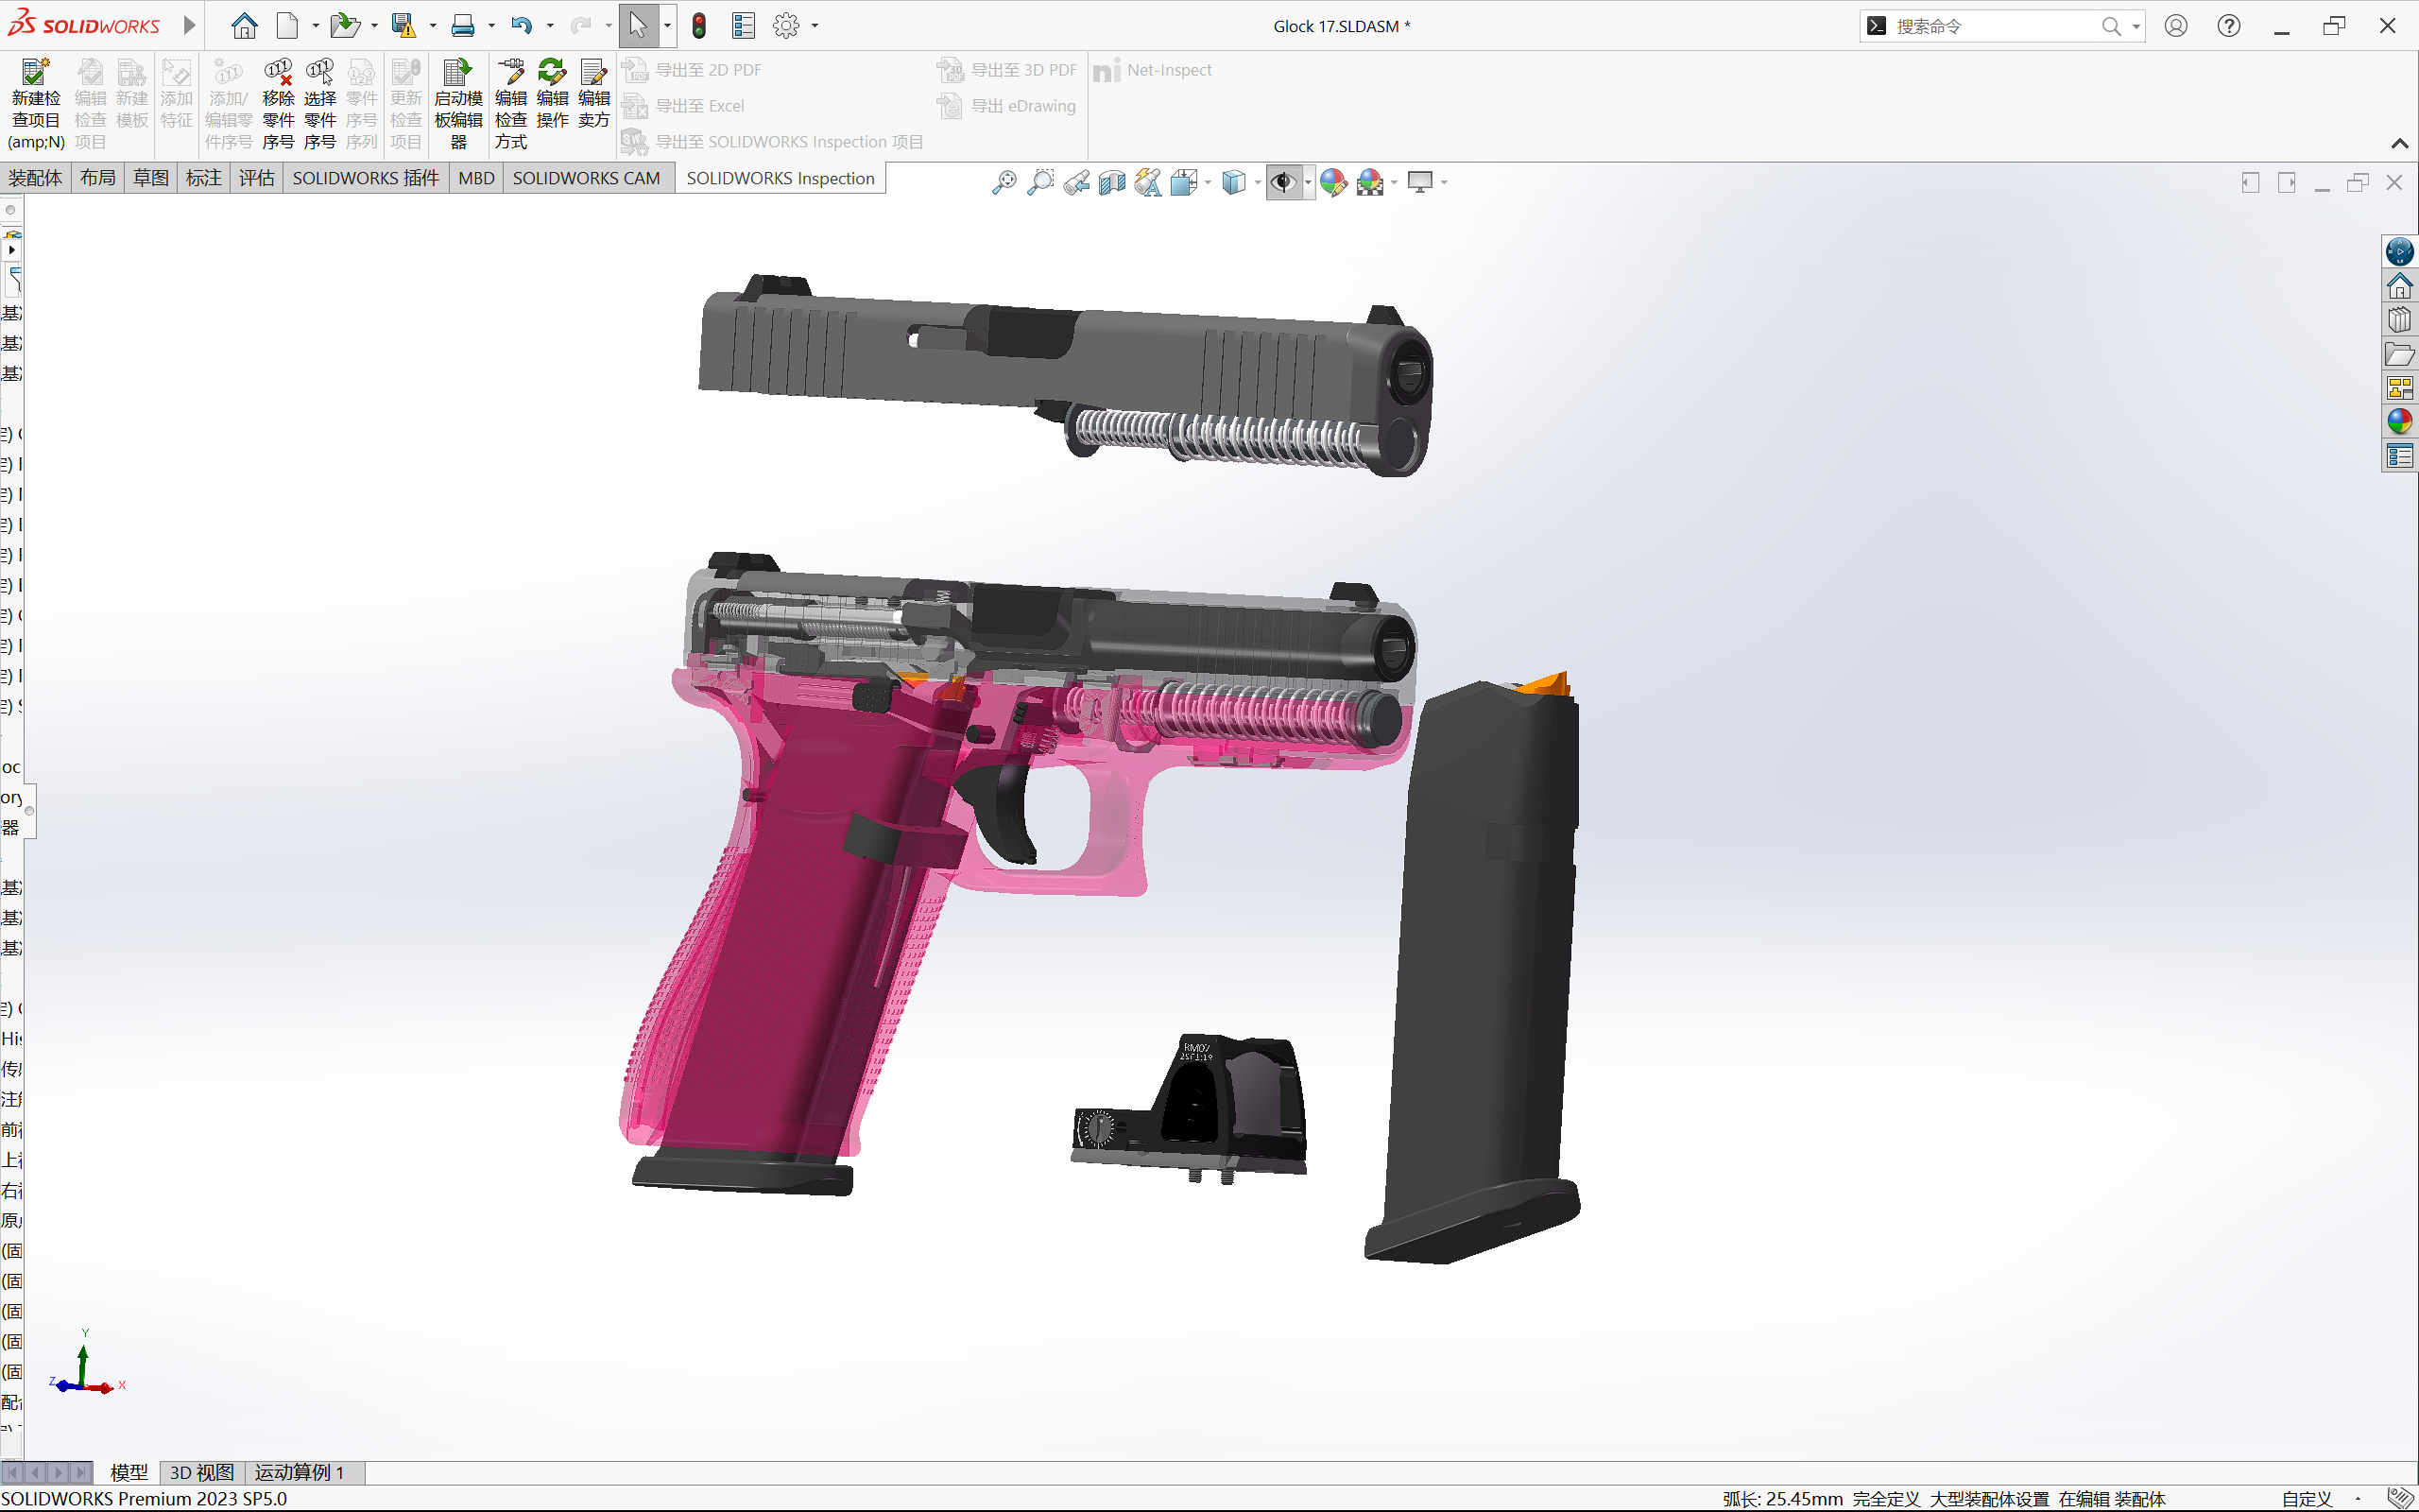Open a file with the Open folder icon

345,26
